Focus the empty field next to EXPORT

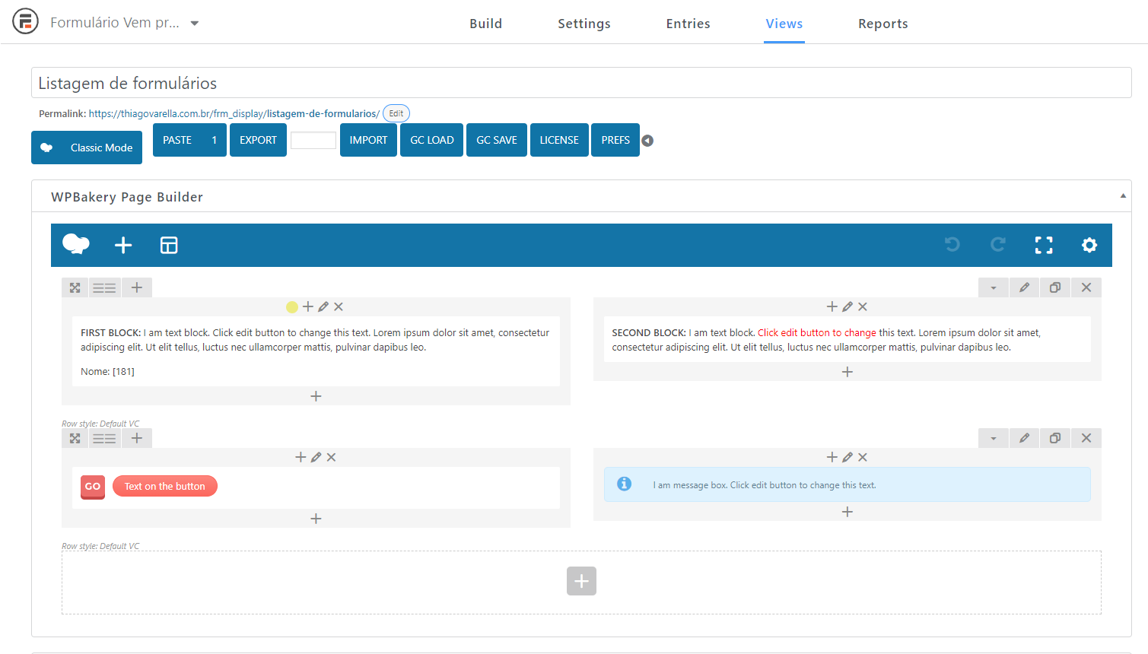click(313, 140)
